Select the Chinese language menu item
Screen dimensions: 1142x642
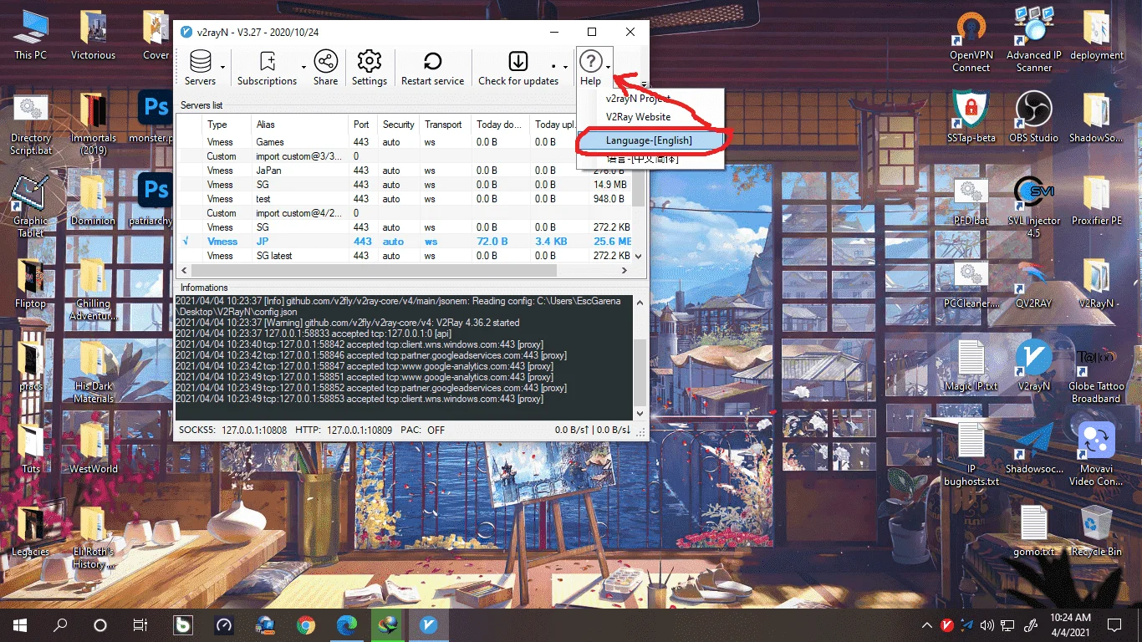(x=650, y=159)
